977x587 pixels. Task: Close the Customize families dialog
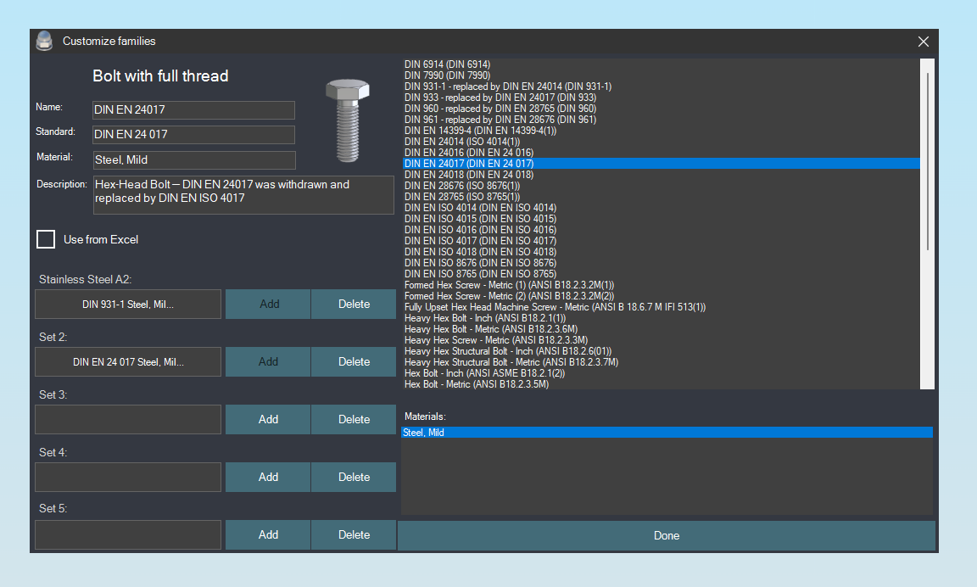click(923, 42)
